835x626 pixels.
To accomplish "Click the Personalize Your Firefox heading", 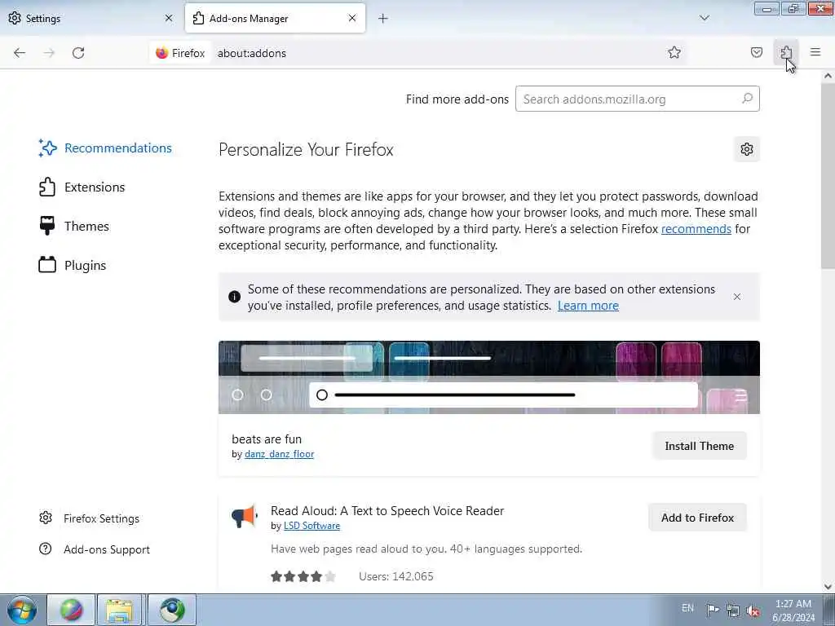I will [x=307, y=150].
